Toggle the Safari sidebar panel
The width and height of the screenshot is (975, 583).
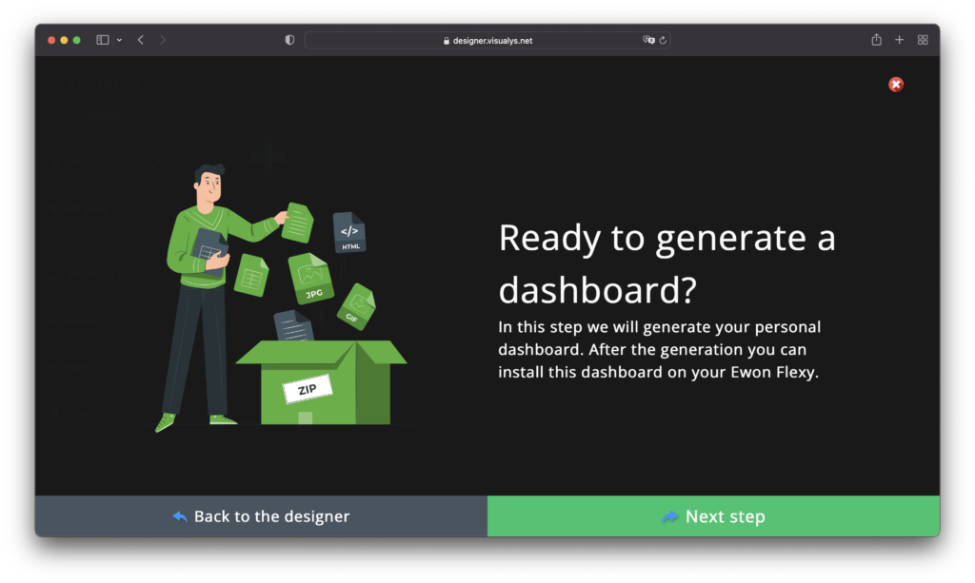tap(102, 39)
